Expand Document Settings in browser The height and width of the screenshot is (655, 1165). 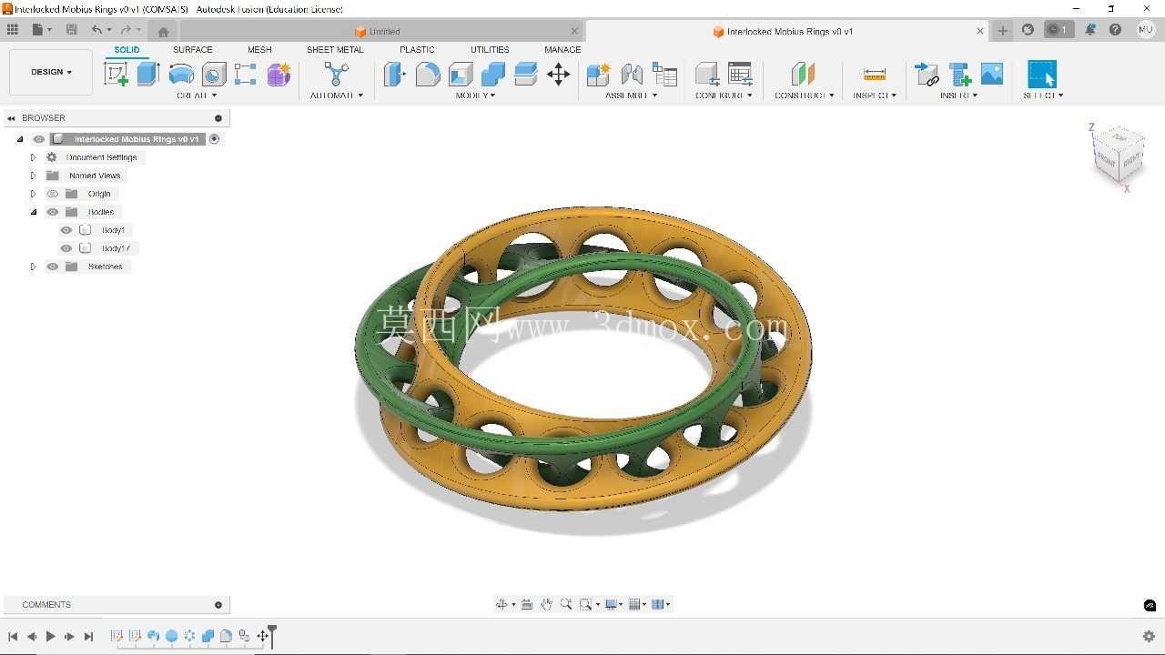(34, 157)
